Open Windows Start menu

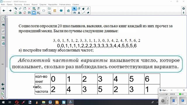pos(3,102)
